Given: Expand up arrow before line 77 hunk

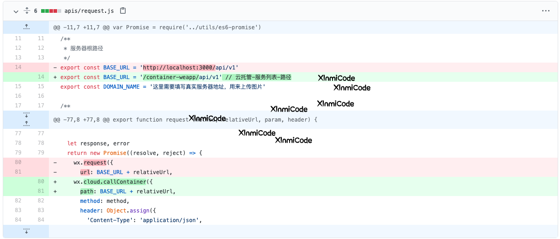Looking at the screenshot, I should pos(26,123).
